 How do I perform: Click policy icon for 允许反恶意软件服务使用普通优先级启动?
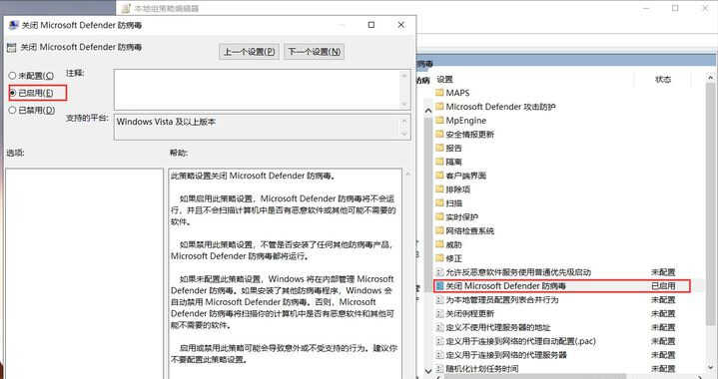coord(439,272)
